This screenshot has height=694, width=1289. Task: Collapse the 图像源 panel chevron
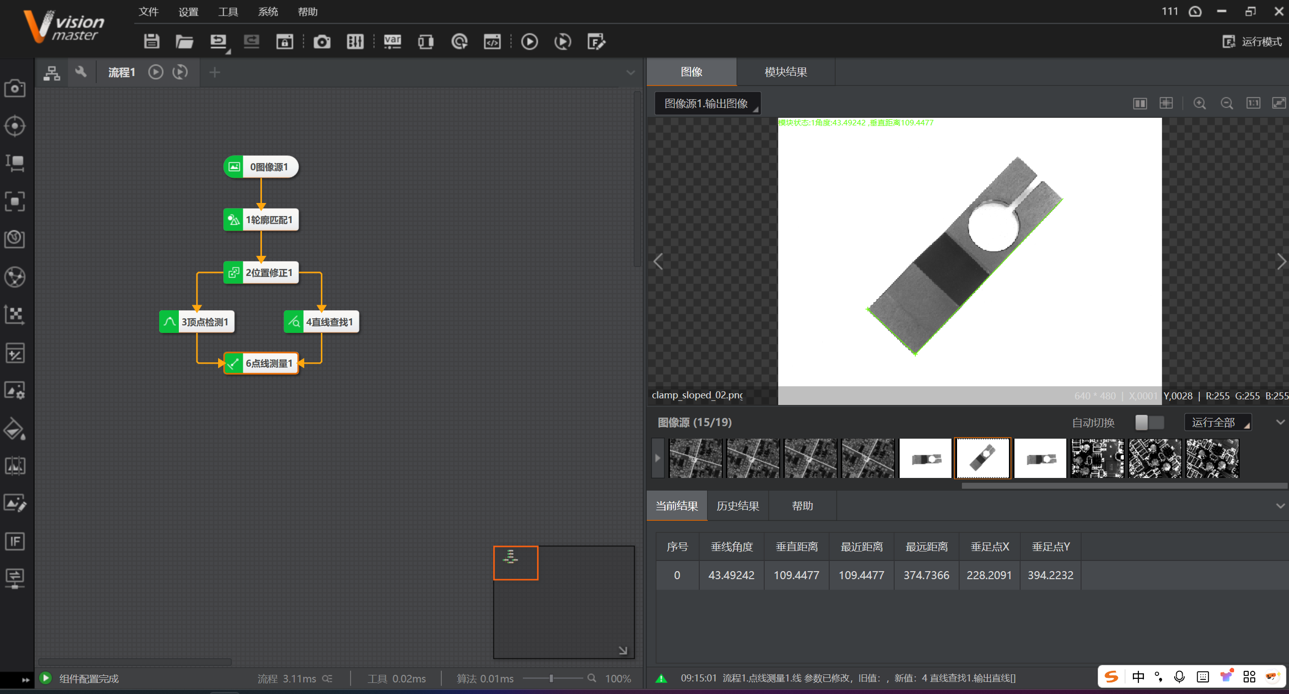(x=1280, y=423)
